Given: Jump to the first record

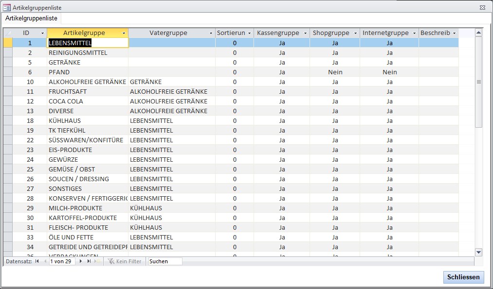Looking at the screenshot, I should coord(37,261).
